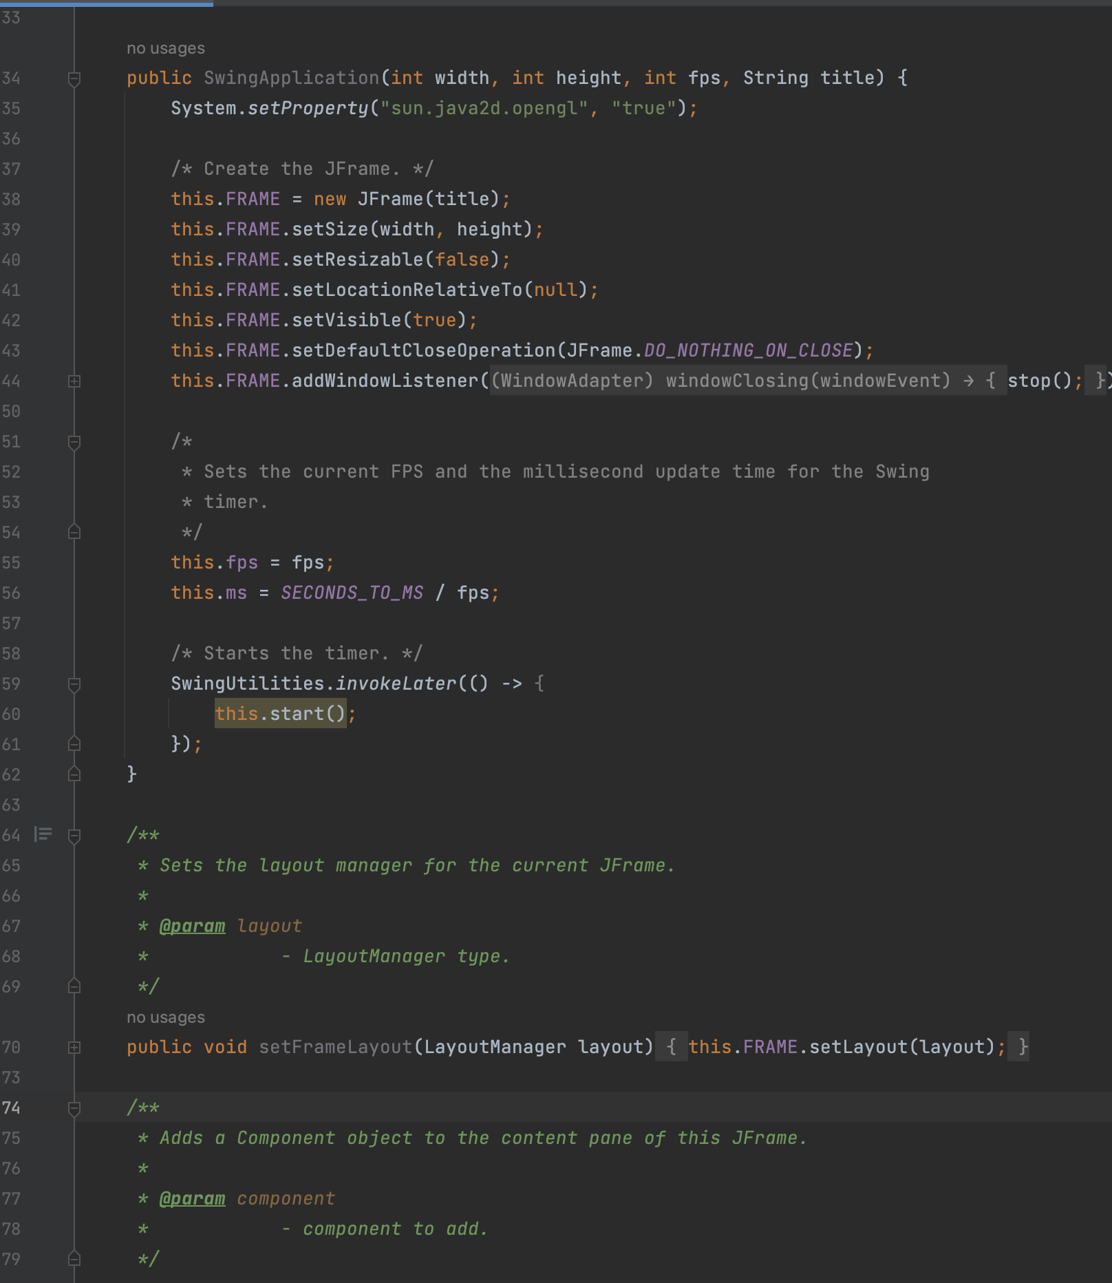Collapse the constructor via fold arrow at line 34
This screenshot has height=1283, width=1112.
74,78
